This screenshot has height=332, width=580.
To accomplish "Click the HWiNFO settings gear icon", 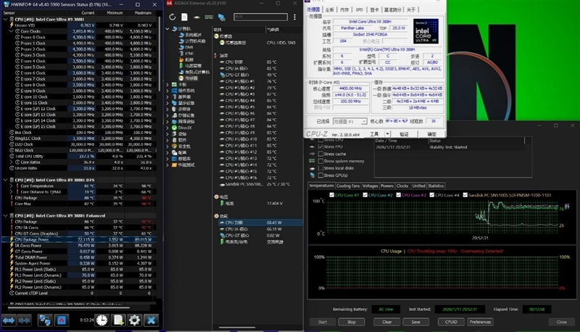I will click(134, 320).
